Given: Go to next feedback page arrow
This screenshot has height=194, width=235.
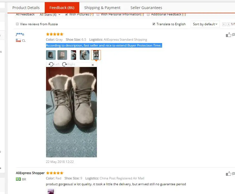Looking at the screenshot, I should click(x=228, y=24).
